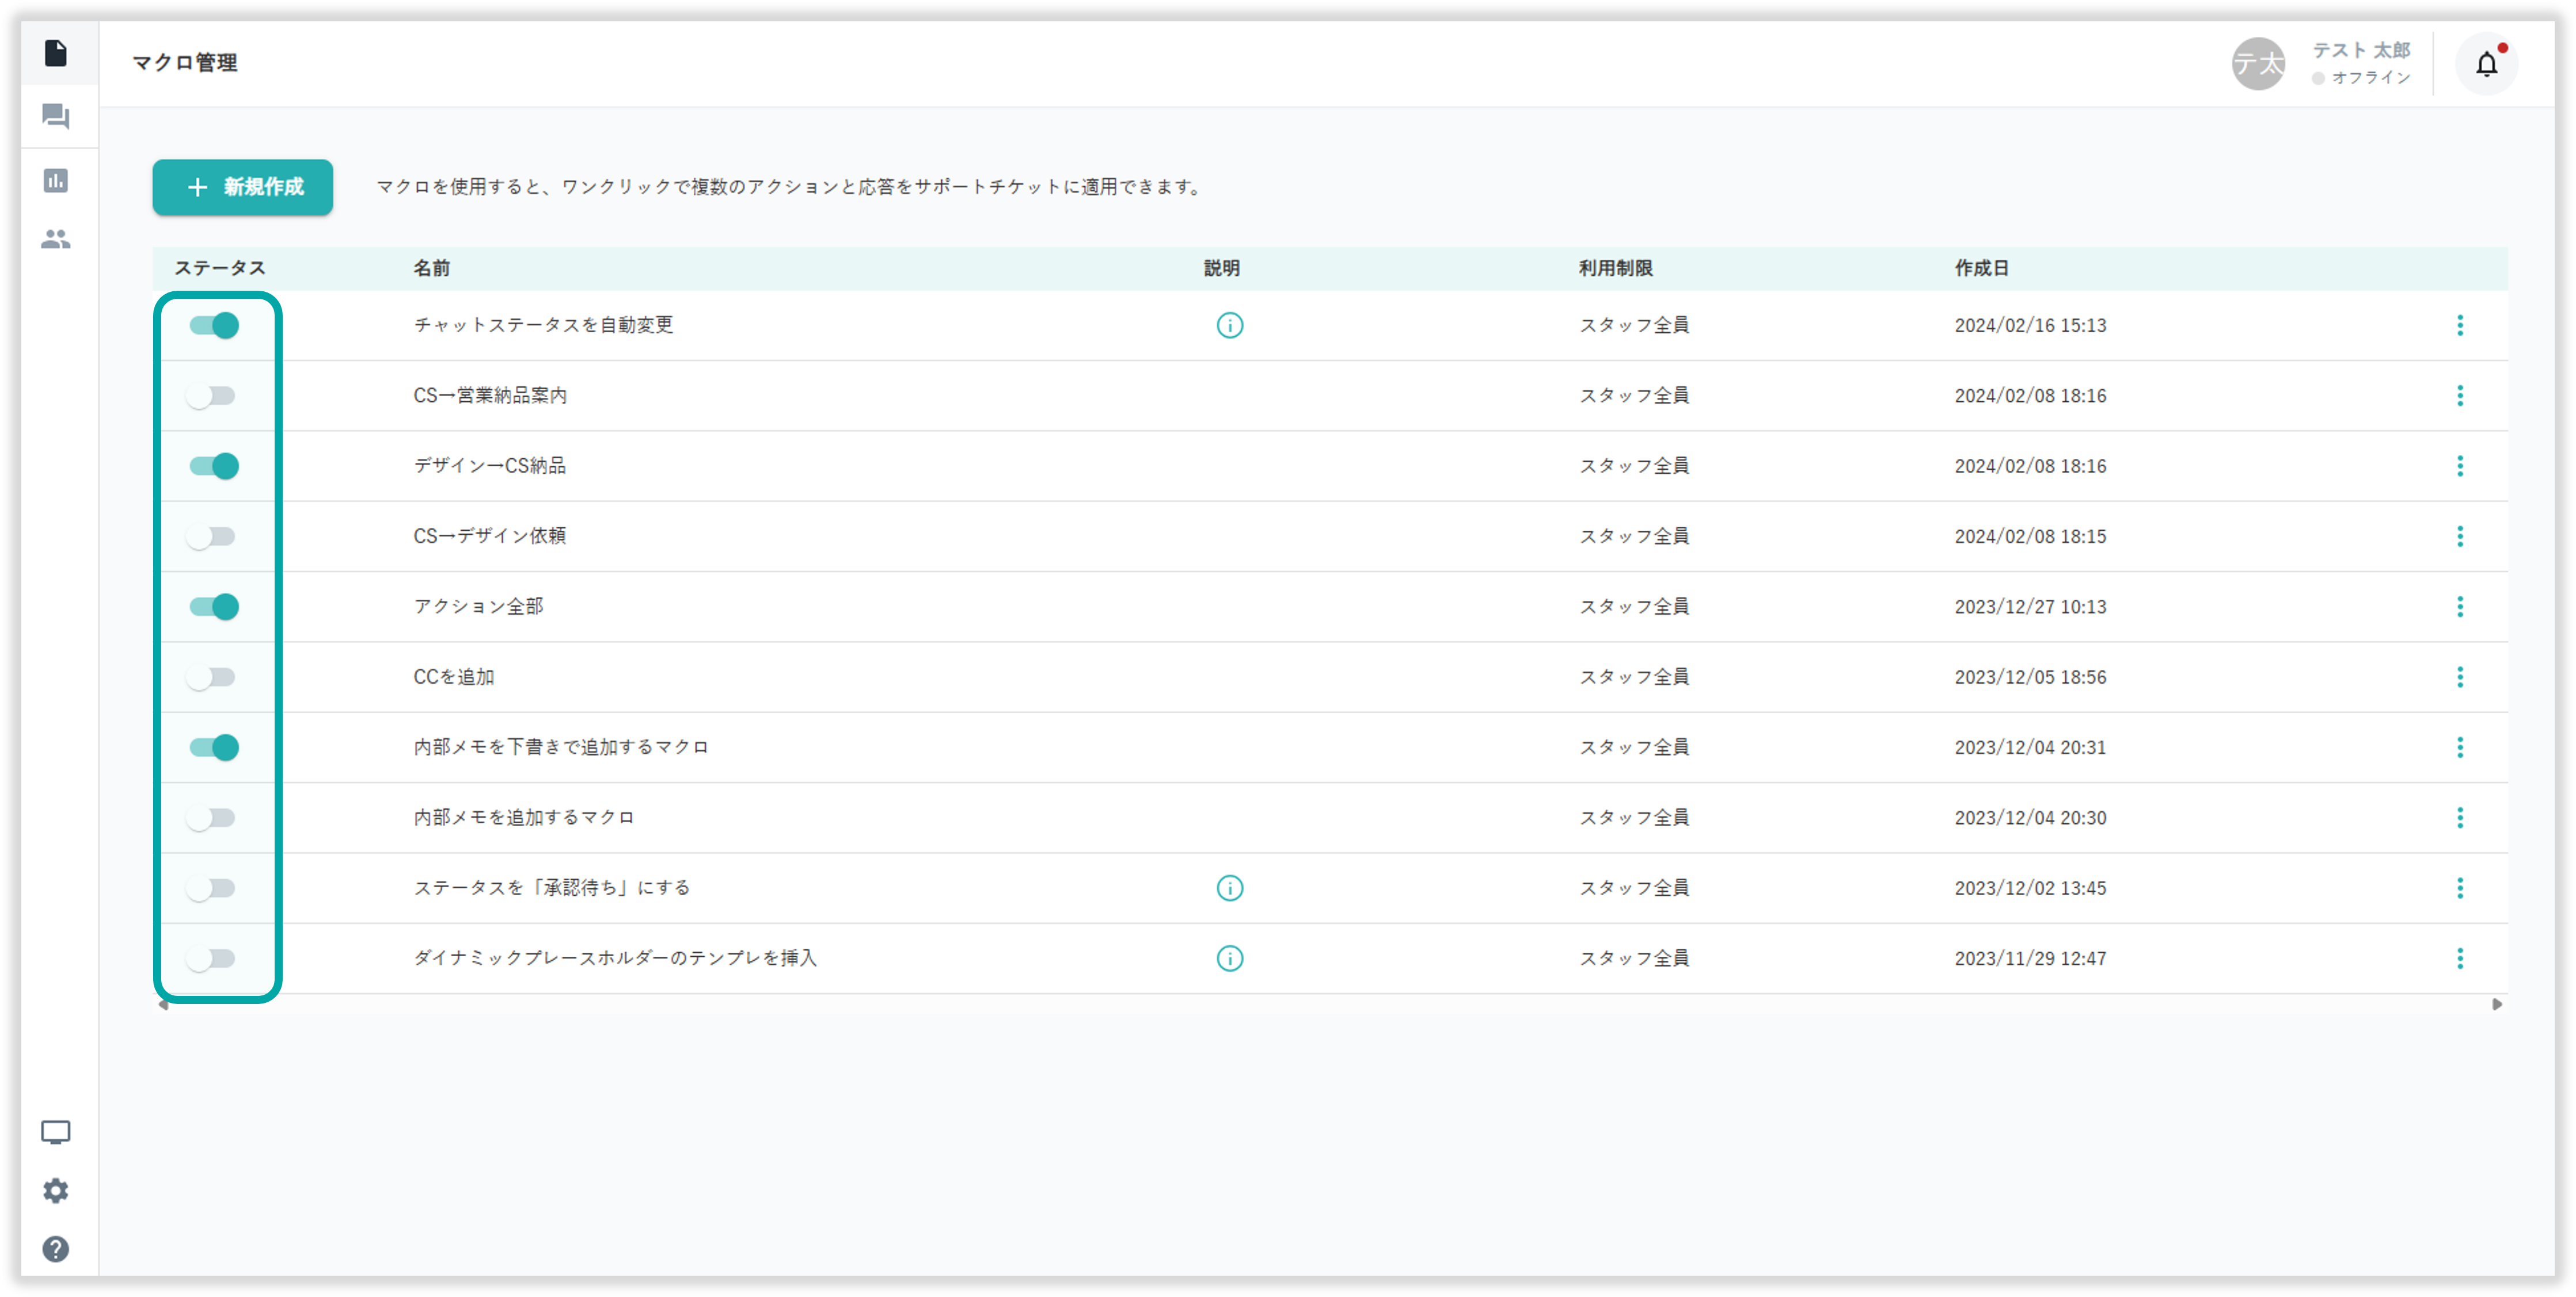Show info for ダイナミックプレースホルダー macro
Image resolution: width=2576 pixels, height=1297 pixels.
[x=1229, y=958]
